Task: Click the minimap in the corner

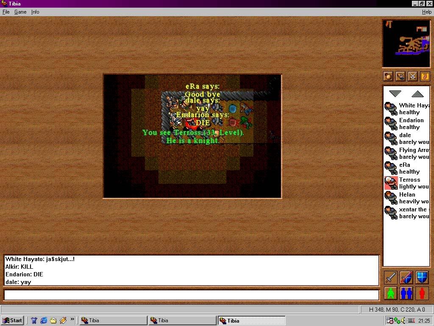Action: (406, 44)
